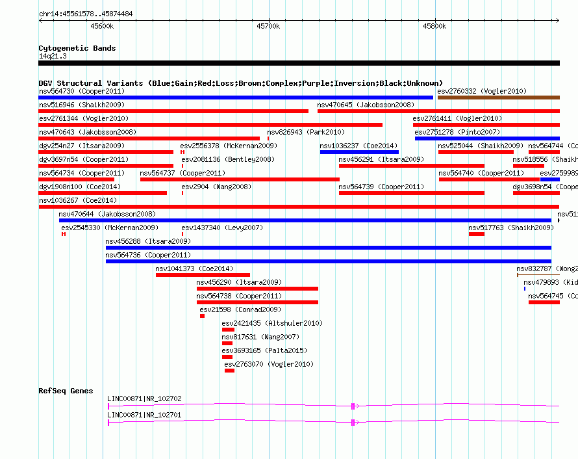
Task: Click the nsv1036267 (Coe2014) label
Action: pyautogui.click(x=78, y=200)
